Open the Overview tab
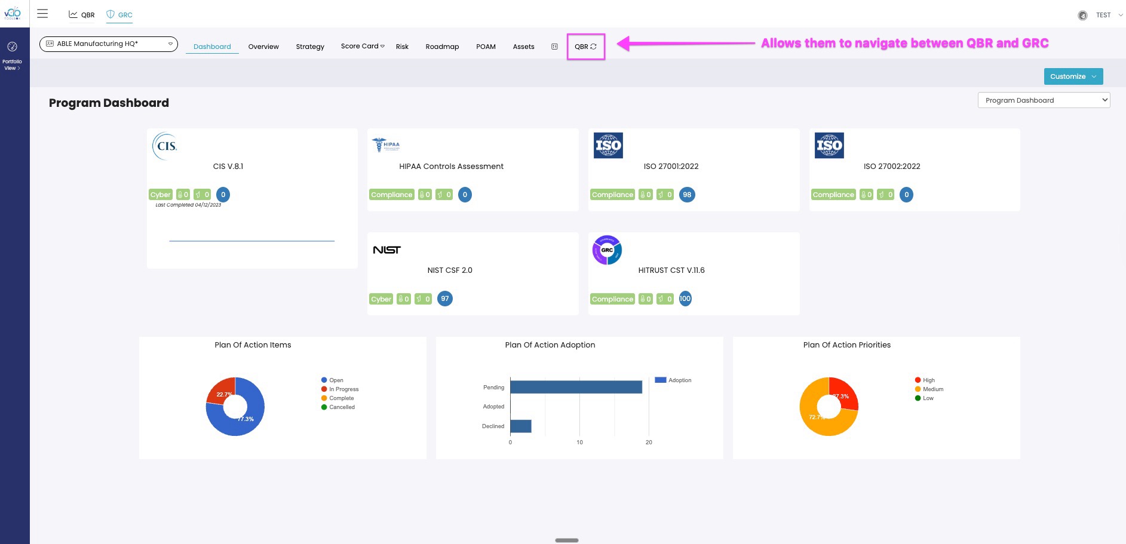This screenshot has height=544, width=1126. 263,47
